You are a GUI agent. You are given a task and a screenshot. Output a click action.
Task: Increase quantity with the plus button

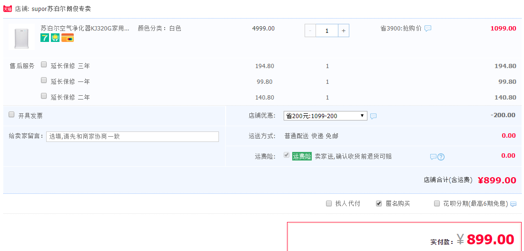(x=344, y=31)
